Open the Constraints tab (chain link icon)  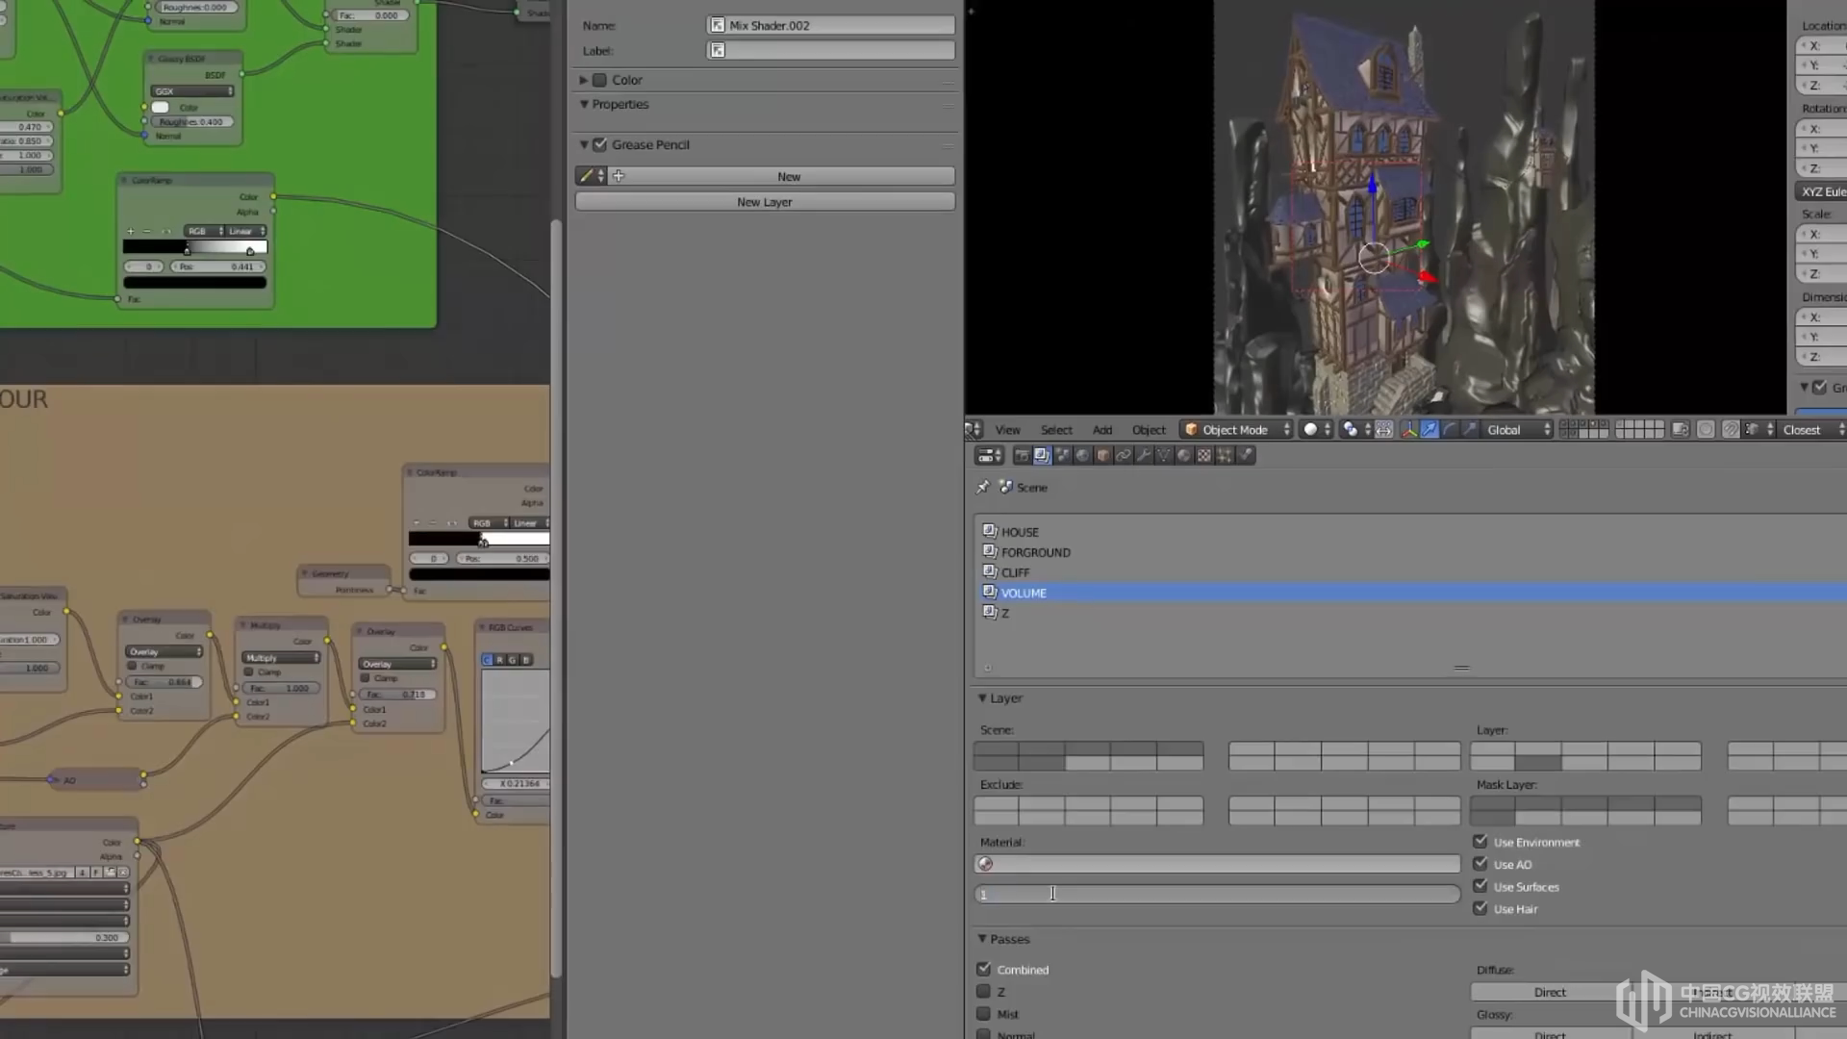tap(1124, 455)
